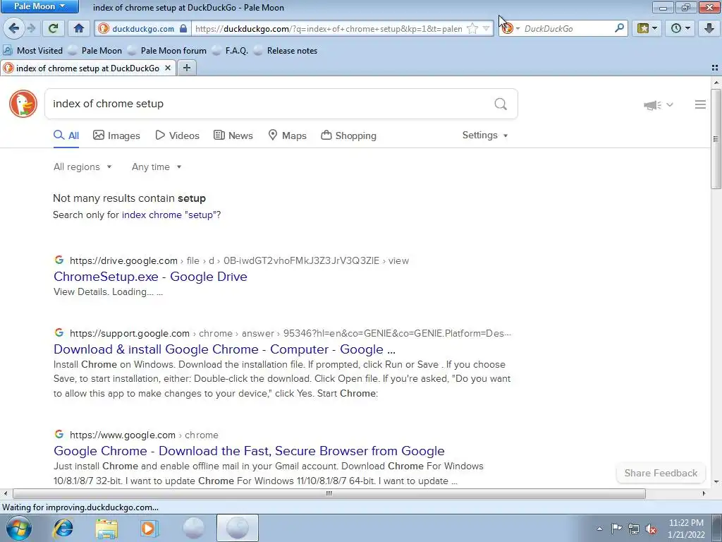Click the list all tabs icon
Screen dimensions: 722x542
(x=715, y=68)
